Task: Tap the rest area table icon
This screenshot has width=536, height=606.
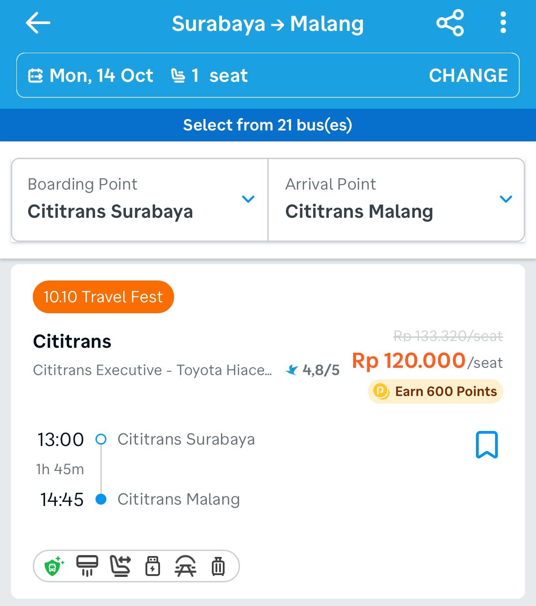Action: click(185, 566)
